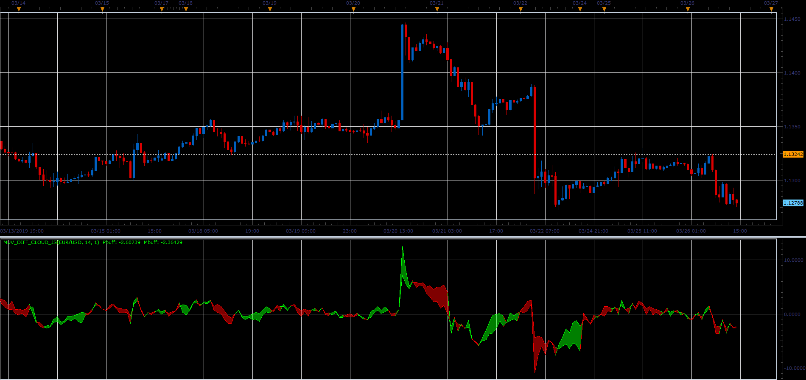Screen dimensions: 806x380
Task: Click the 03/19 09:00 time label
Action: (301, 231)
